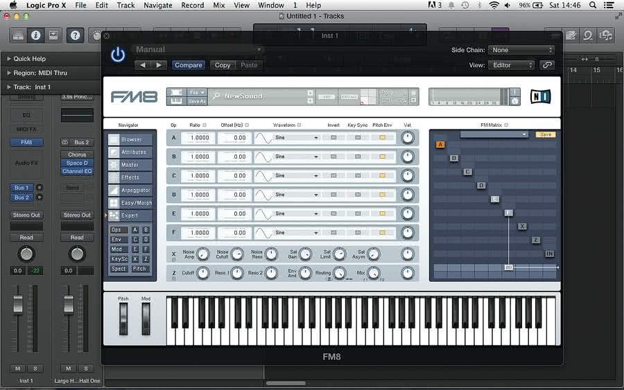The image size is (624, 390).
Task: Click operator A Ratio value field
Action: pyautogui.click(x=198, y=138)
